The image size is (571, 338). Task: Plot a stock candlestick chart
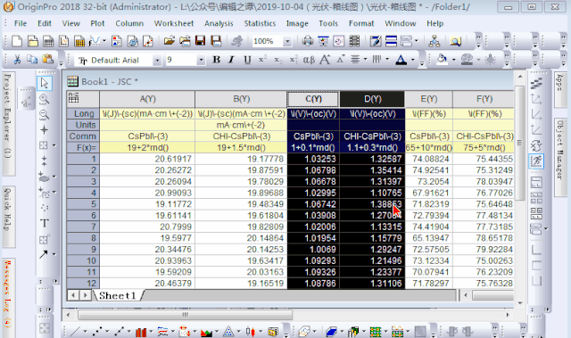pyautogui.click(x=250, y=332)
